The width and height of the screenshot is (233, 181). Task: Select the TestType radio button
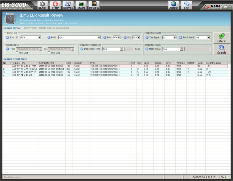click(147, 37)
